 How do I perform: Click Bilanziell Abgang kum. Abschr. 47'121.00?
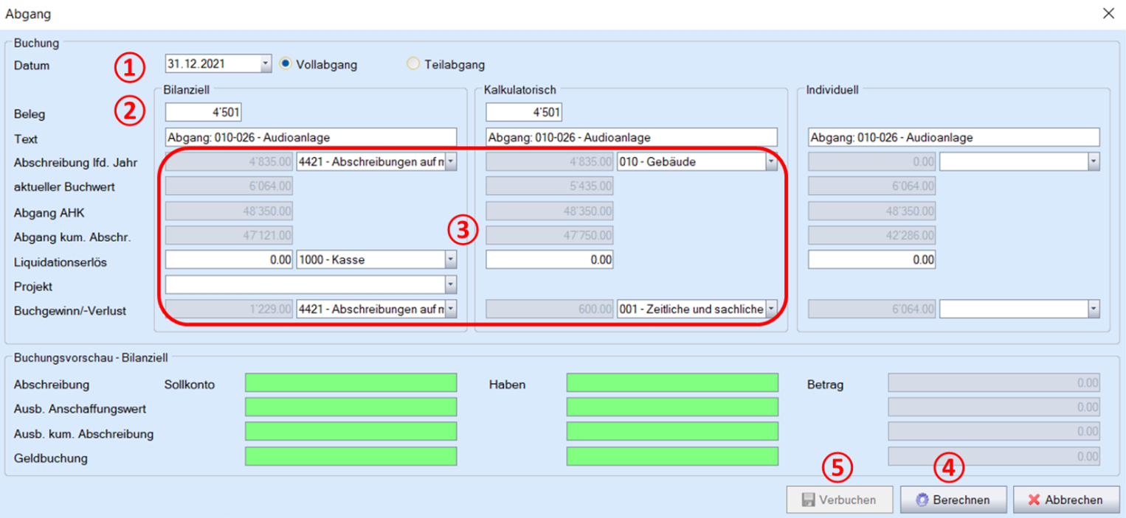point(229,236)
